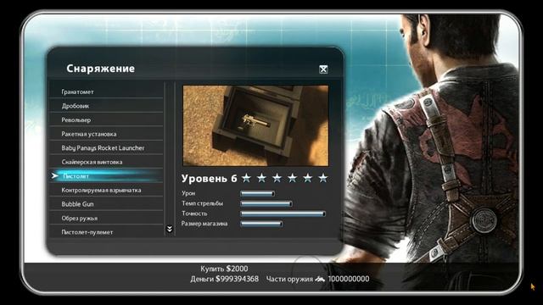543x305 pixels.
Task: Click the Темп стрельбы stat bar
Action: (x=266, y=203)
